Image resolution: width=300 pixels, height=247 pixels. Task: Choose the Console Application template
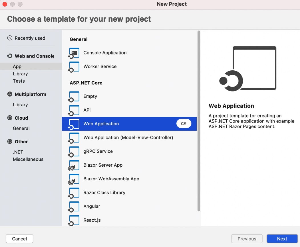(129, 53)
